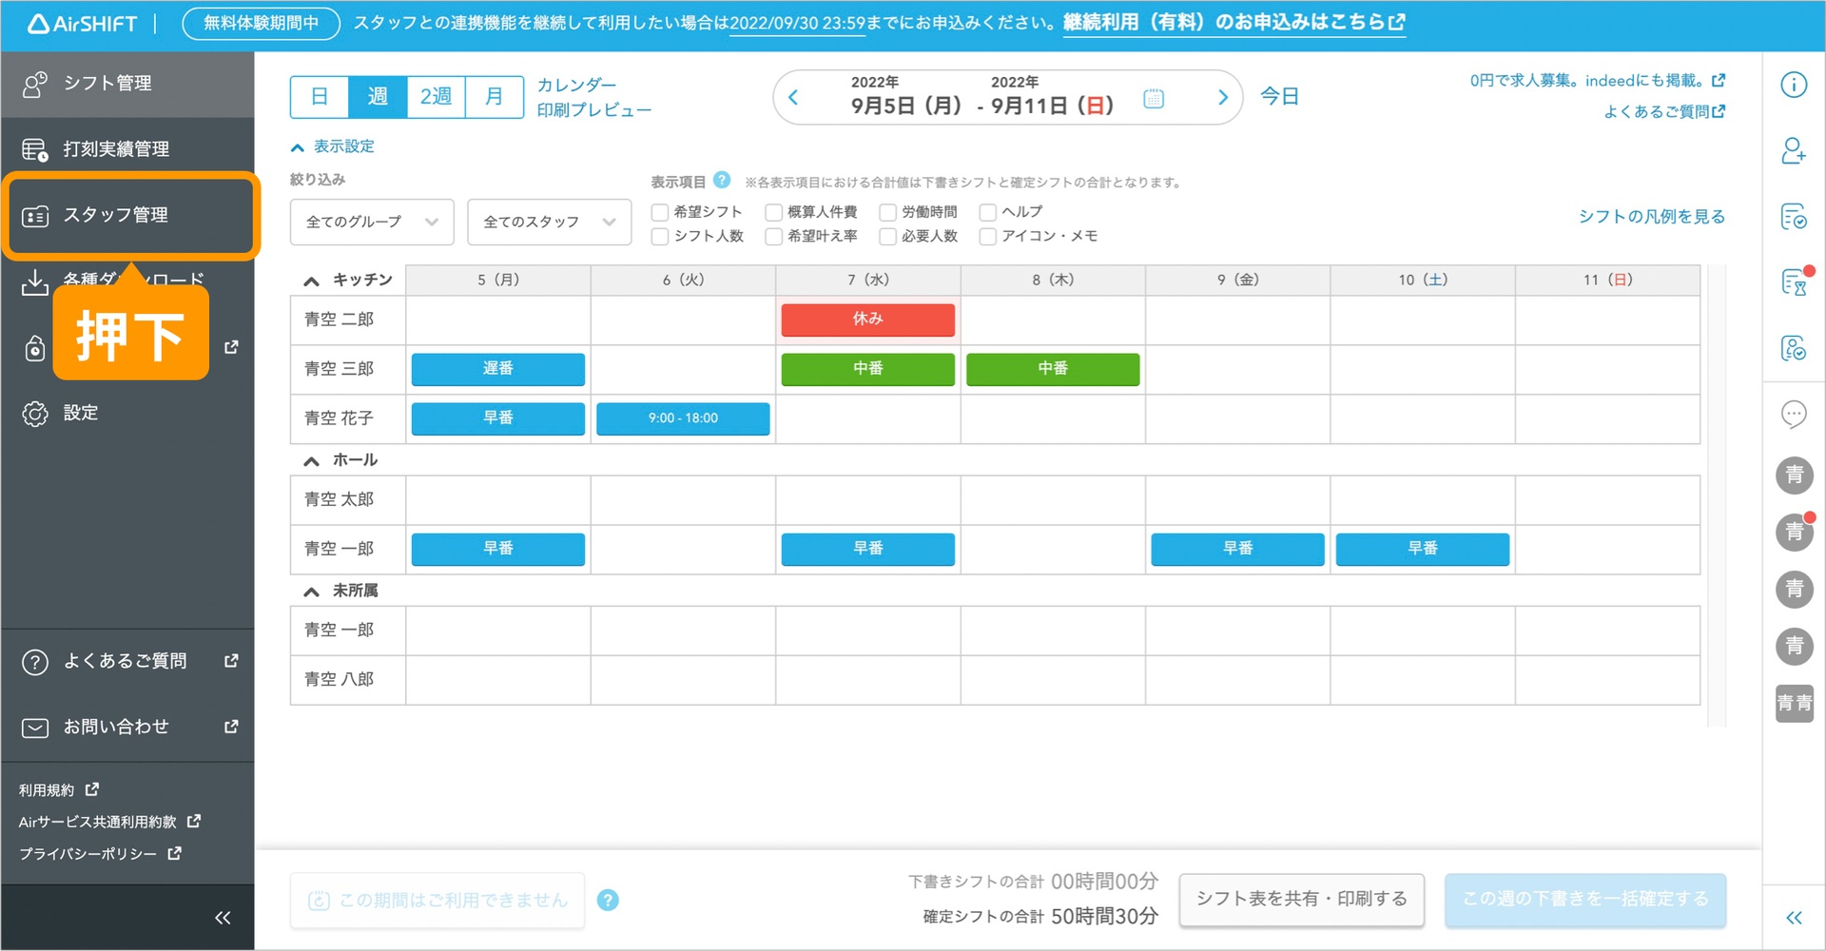Select the 9:00 - 18:00 shift cell
1826x951 pixels.
[x=683, y=418]
